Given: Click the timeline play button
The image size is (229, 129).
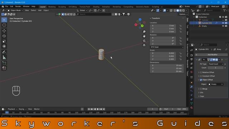Looking at the screenshot, I should click(x=98, y=109).
